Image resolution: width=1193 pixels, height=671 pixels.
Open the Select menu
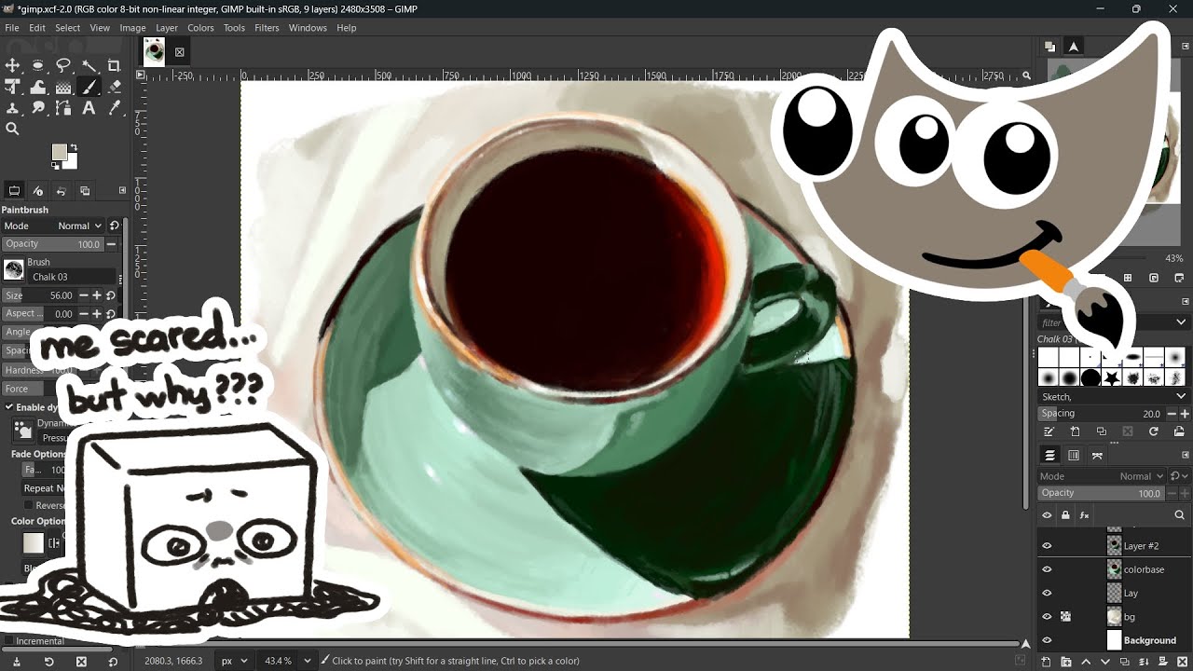point(68,28)
